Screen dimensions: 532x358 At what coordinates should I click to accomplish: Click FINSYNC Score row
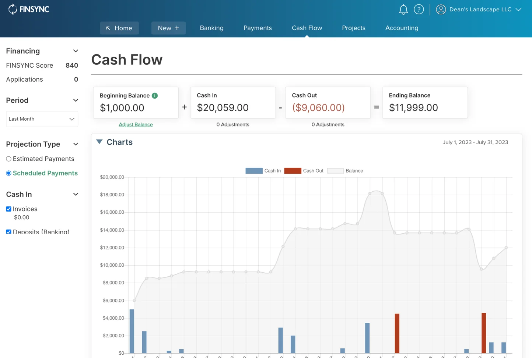[x=42, y=65]
